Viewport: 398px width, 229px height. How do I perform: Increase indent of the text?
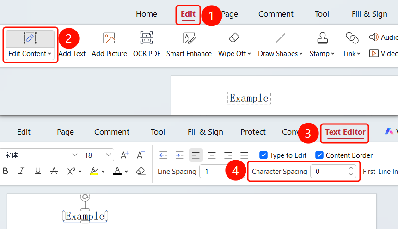click(179, 155)
